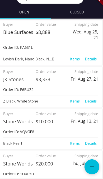
Task: Click the Z Black, White Stone items text
Action: [x=21, y=101]
